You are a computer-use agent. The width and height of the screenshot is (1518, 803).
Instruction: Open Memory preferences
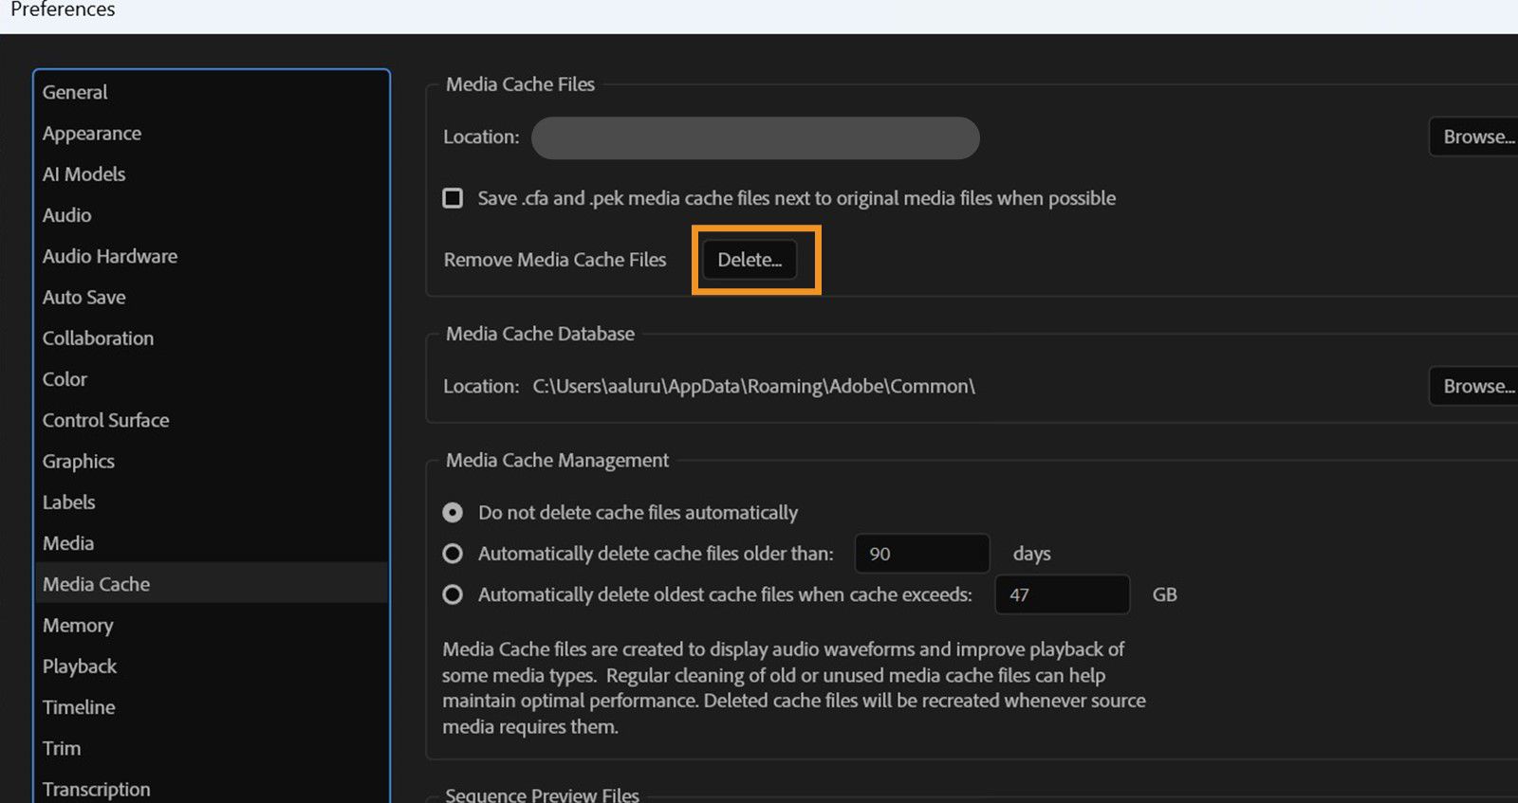coord(78,626)
